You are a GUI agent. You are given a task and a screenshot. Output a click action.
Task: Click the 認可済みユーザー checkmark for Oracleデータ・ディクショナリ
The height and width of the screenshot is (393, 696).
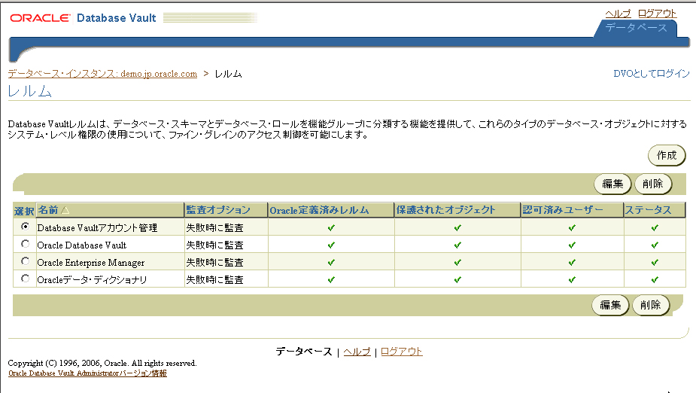572,280
